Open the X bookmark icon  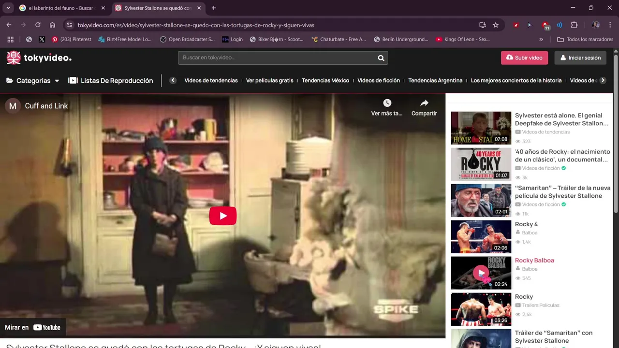(x=42, y=40)
